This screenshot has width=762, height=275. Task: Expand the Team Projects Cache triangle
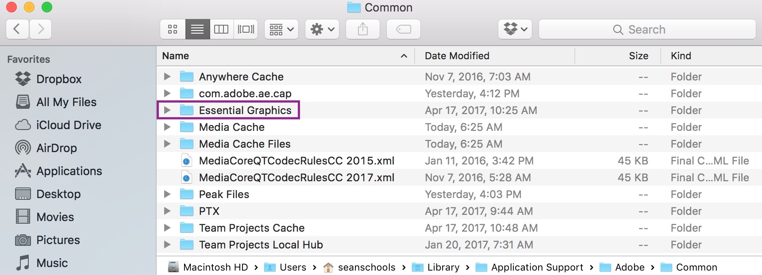tap(167, 228)
